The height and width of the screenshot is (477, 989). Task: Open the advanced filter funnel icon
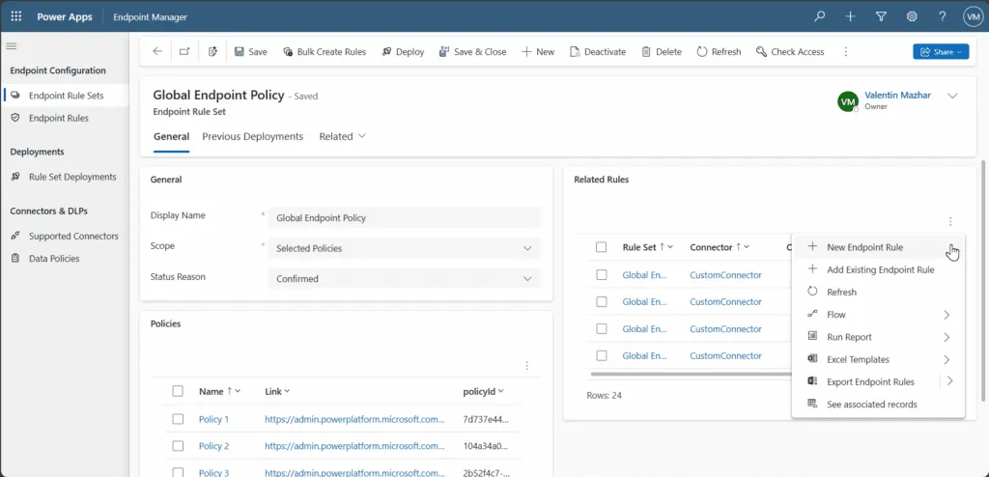pos(881,16)
